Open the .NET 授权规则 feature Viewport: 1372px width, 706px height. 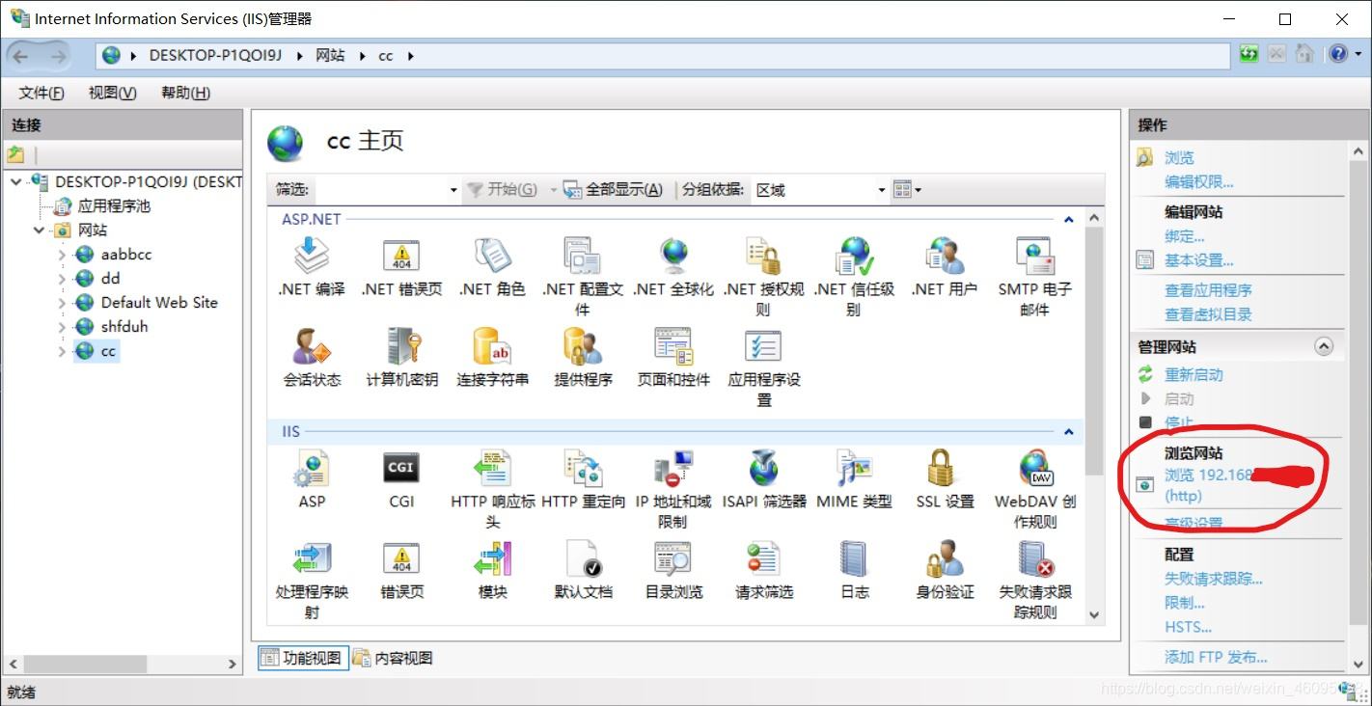coord(764,277)
